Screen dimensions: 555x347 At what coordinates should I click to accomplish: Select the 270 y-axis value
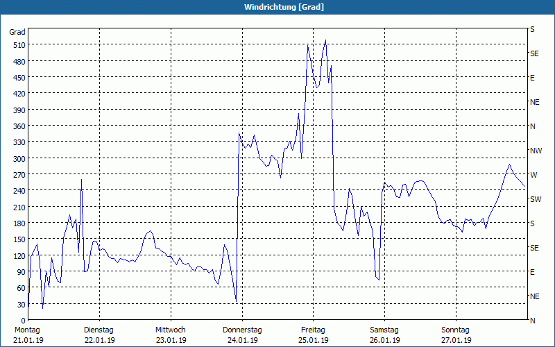click(x=19, y=175)
